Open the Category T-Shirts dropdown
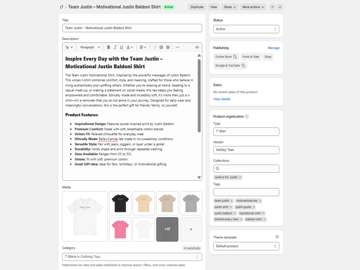The width and height of the screenshot is (360, 270). pos(132,257)
